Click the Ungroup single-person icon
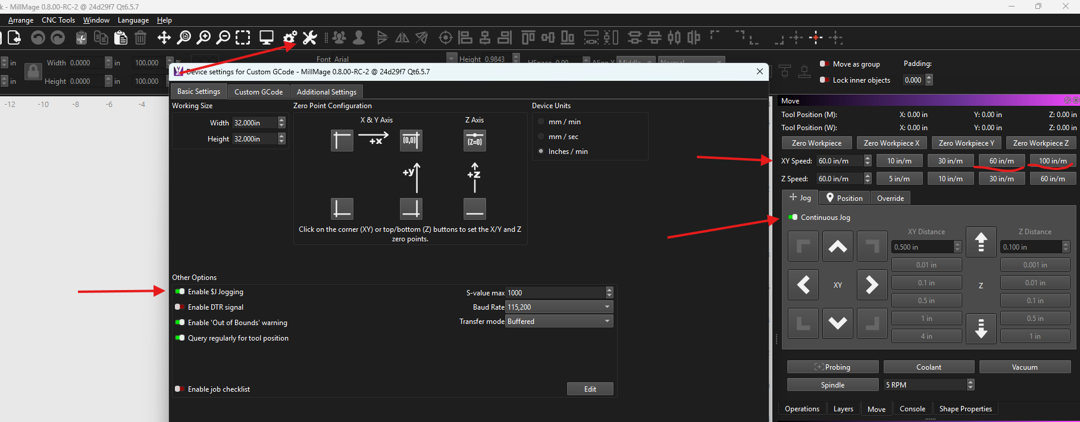This screenshot has height=422, width=1080. [359, 38]
